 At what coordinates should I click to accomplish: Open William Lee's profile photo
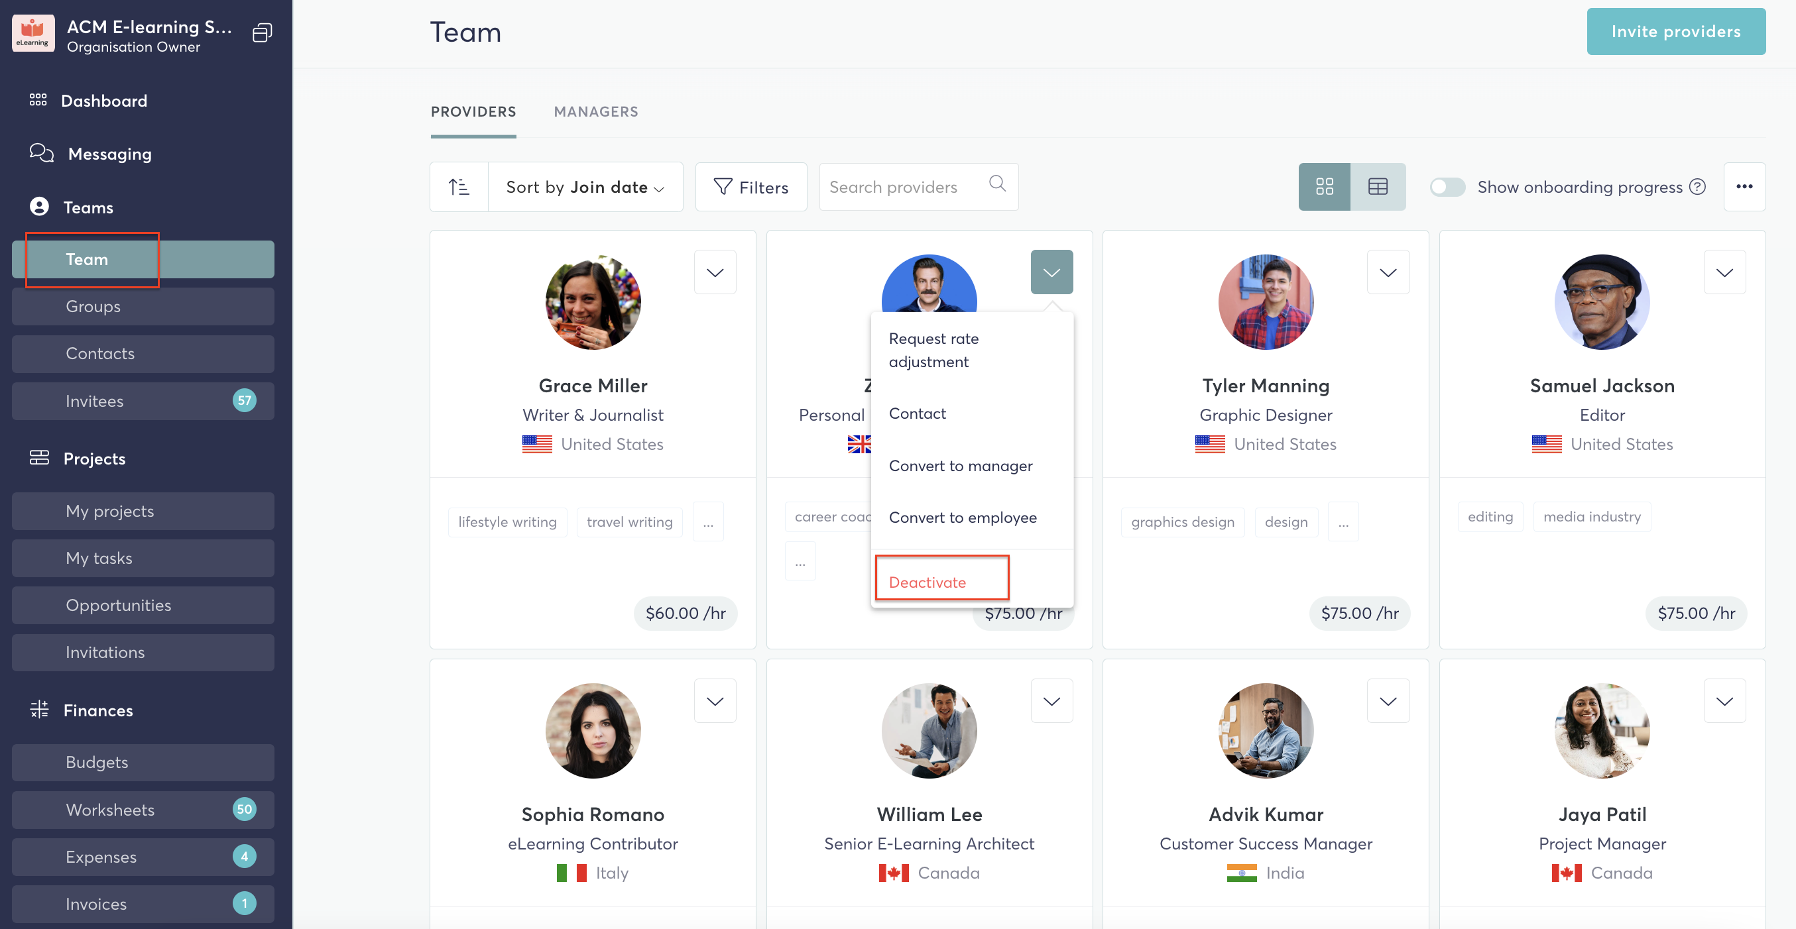[929, 730]
